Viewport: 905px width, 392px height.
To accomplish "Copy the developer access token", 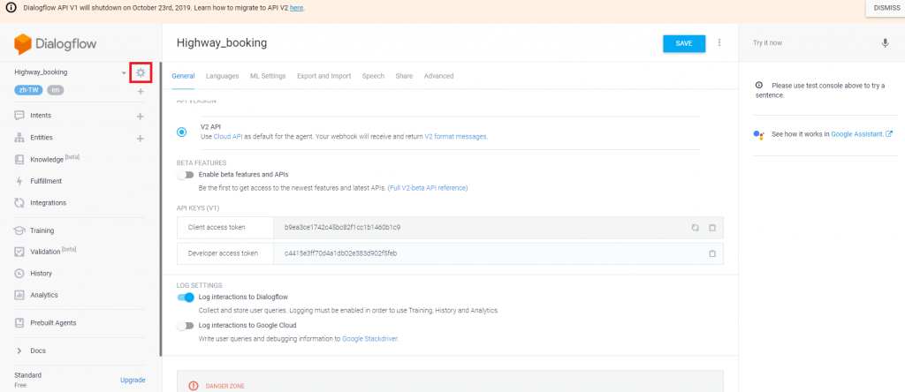I will tap(712, 253).
